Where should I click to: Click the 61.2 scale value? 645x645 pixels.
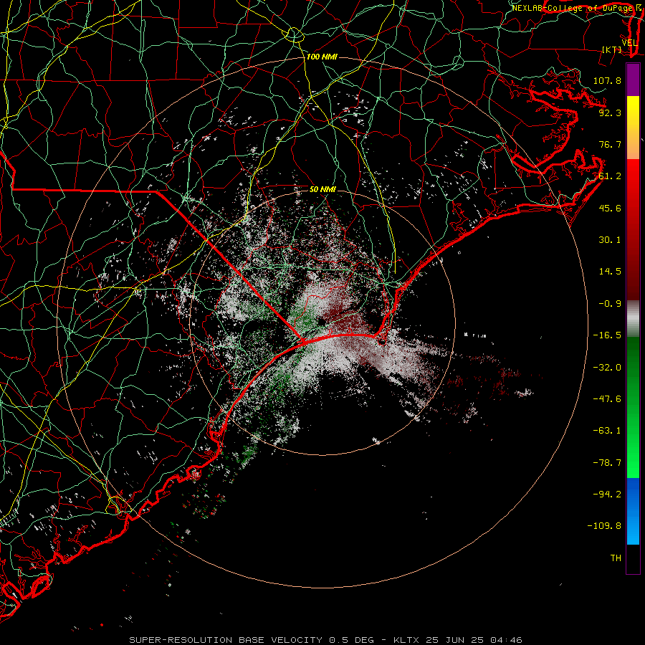point(610,176)
